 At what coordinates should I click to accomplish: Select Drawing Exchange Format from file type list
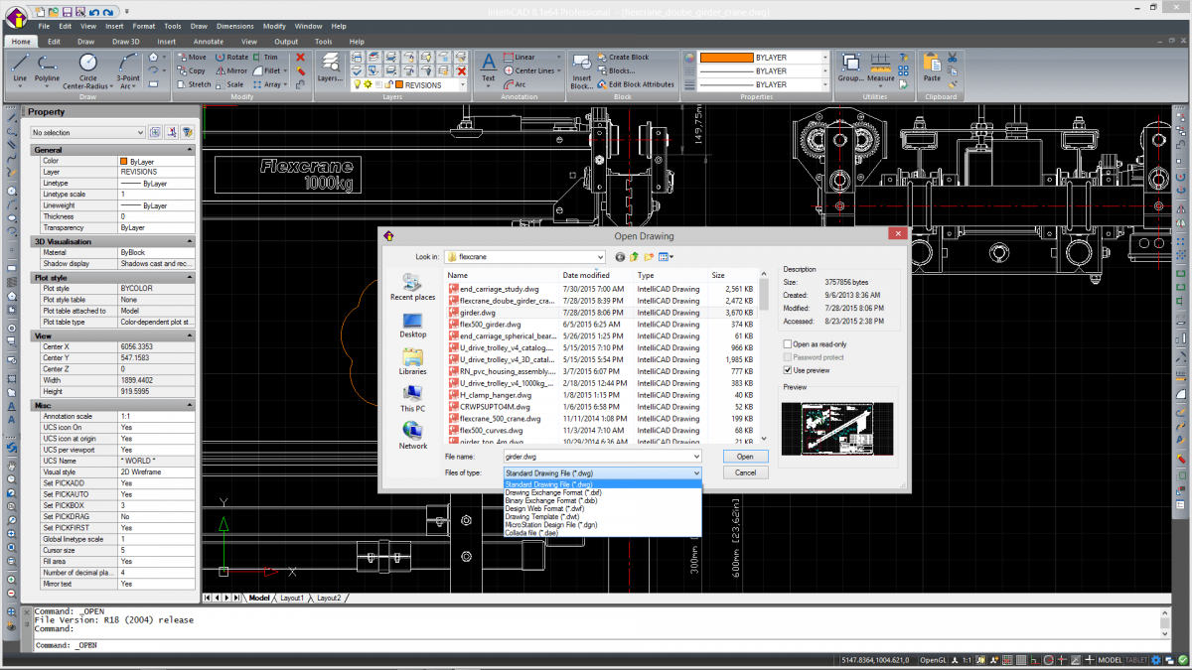click(x=552, y=492)
